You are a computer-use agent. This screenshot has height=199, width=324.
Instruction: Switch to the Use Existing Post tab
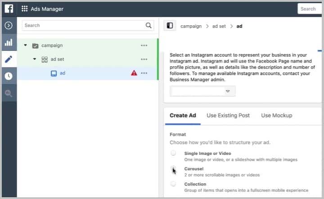[x=228, y=115]
